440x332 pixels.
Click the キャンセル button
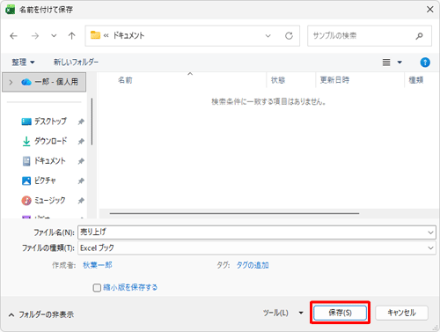tap(401, 313)
